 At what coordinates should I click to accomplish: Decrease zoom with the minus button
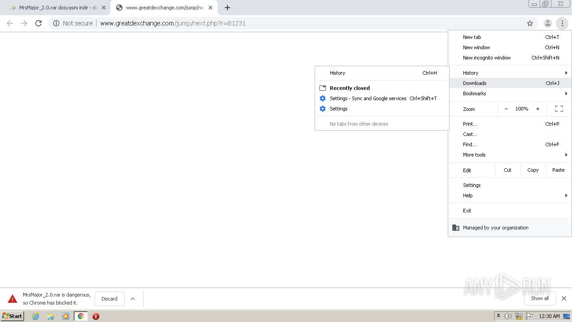(506, 109)
